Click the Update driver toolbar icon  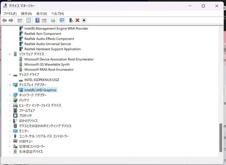[x=53, y=20]
